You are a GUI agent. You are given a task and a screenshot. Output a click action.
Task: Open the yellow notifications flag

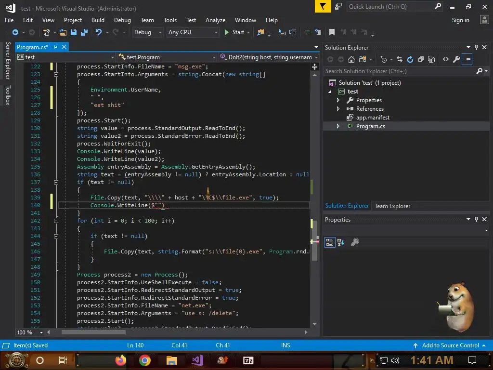pos(323,6)
